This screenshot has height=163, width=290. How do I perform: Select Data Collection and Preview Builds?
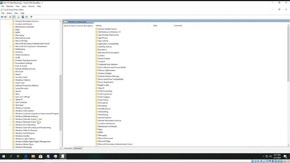112,67
